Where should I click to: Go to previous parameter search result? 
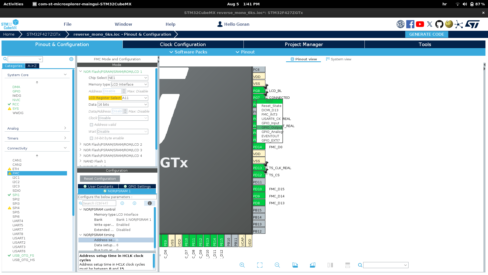(x=122, y=203)
